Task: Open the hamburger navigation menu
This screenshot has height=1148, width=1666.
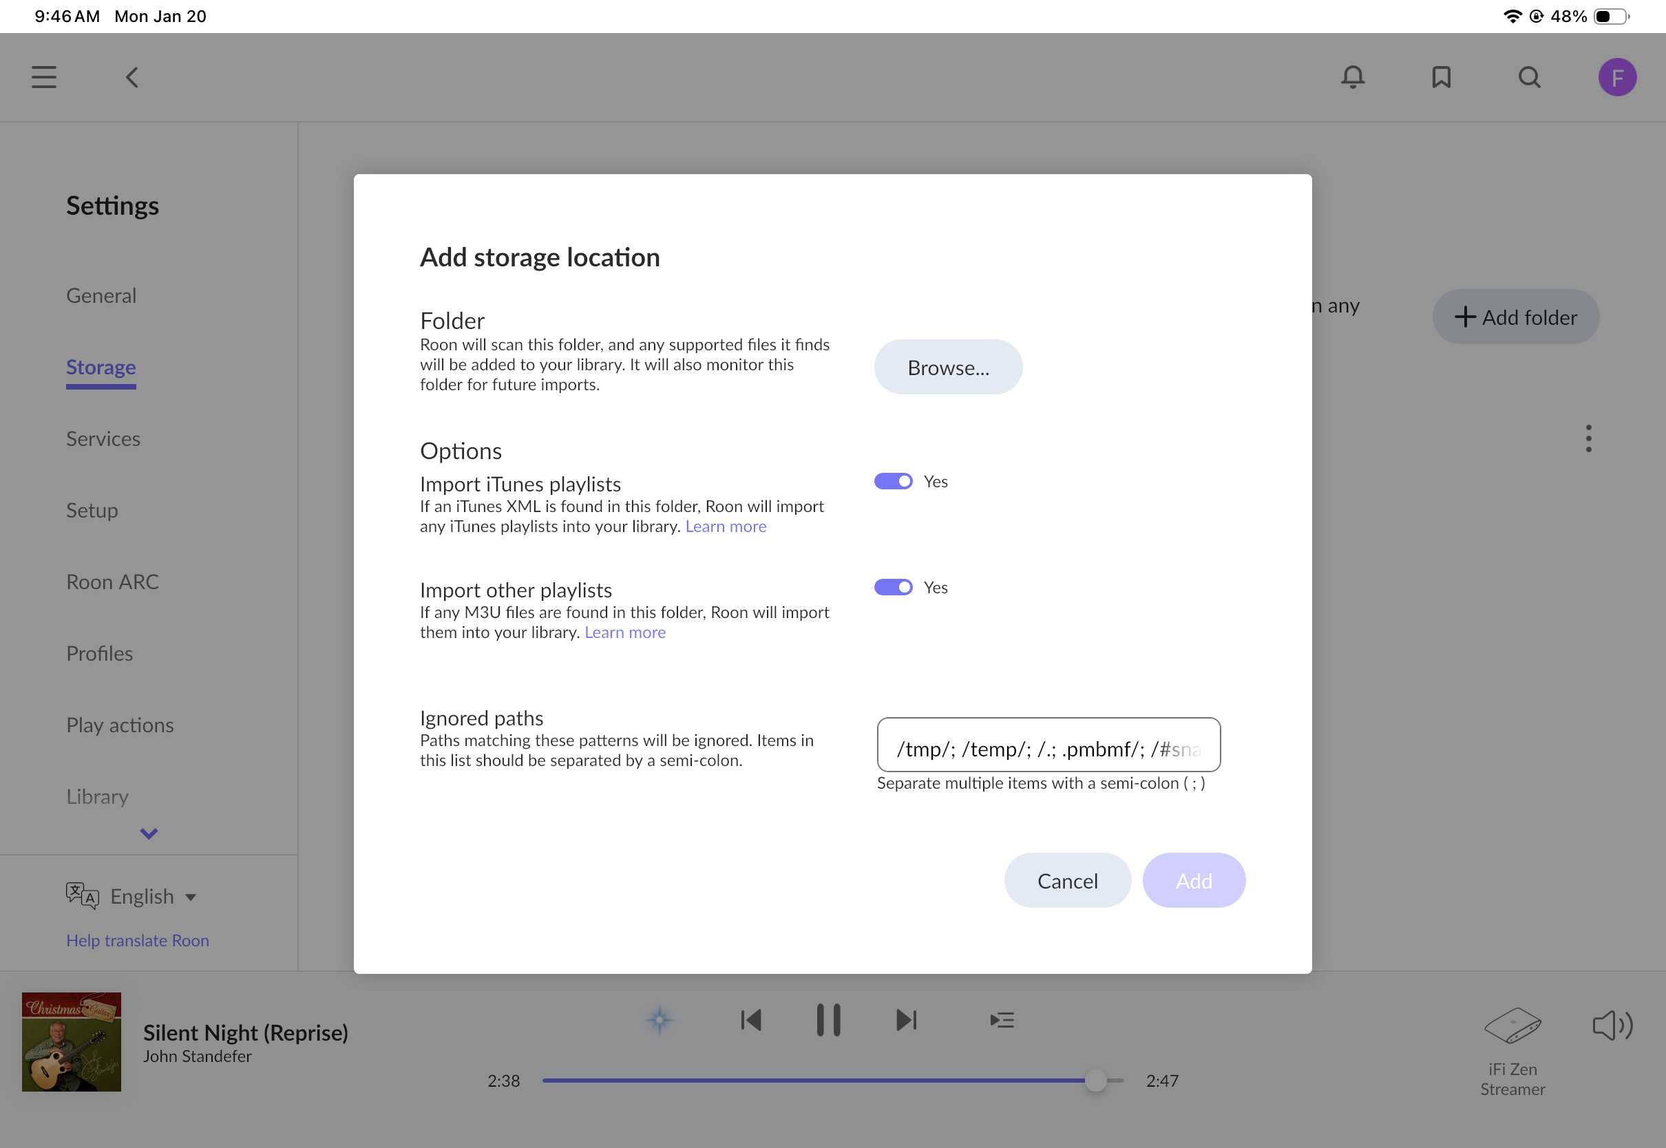Action: pyautogui.click(x=44, y=77)
